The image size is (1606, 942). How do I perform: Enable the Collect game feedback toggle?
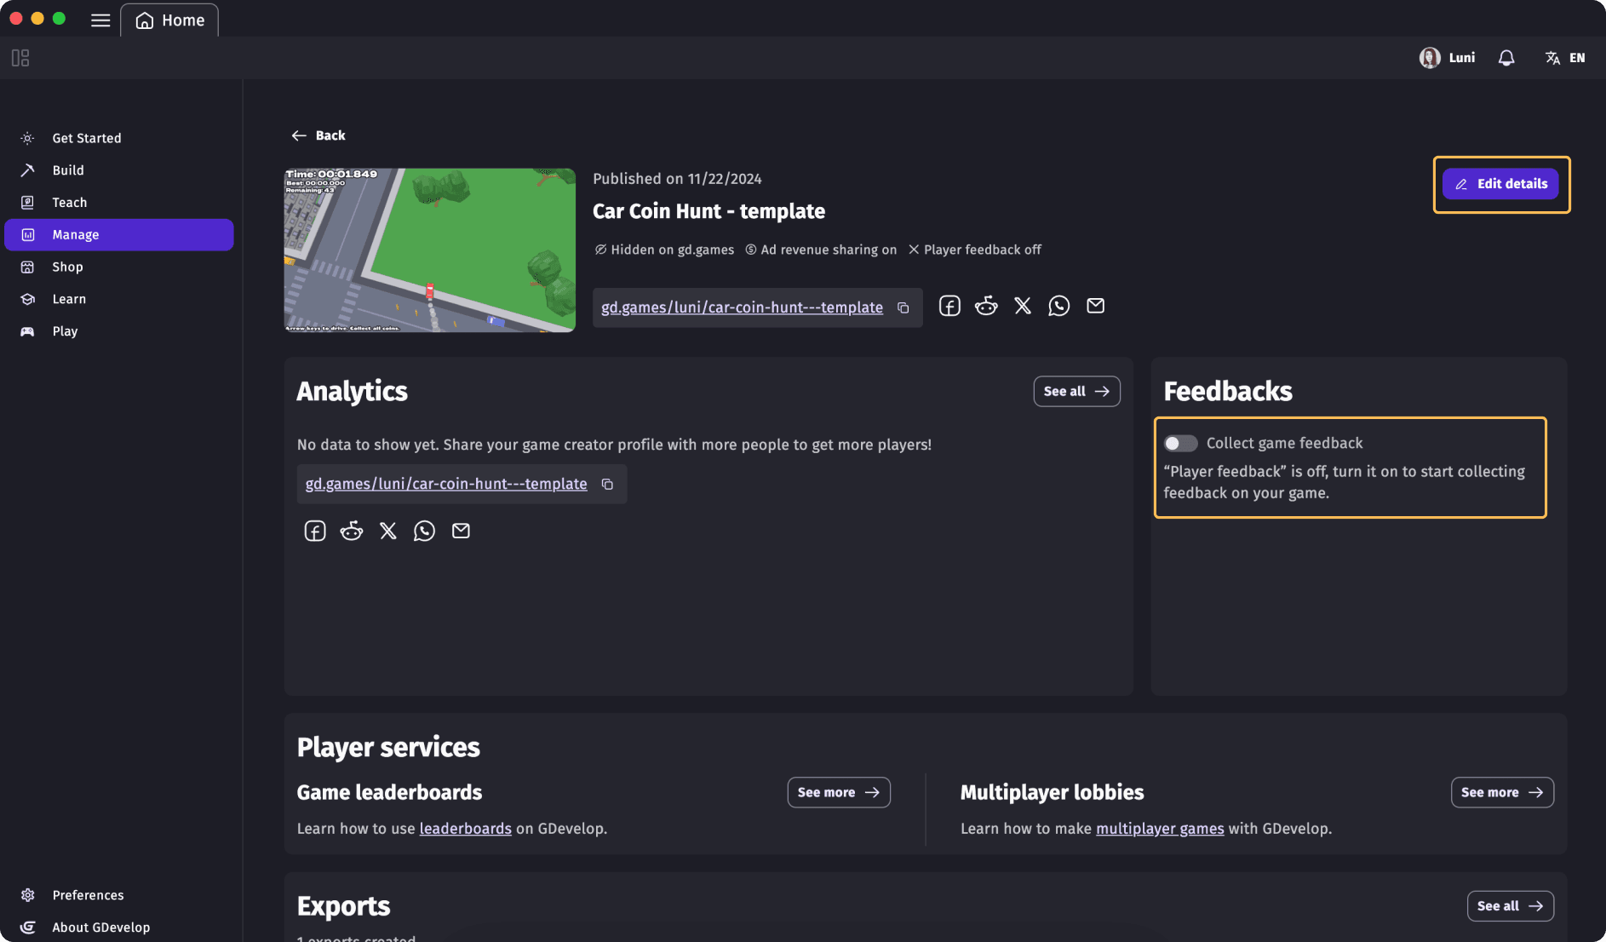coord(1180,443)
